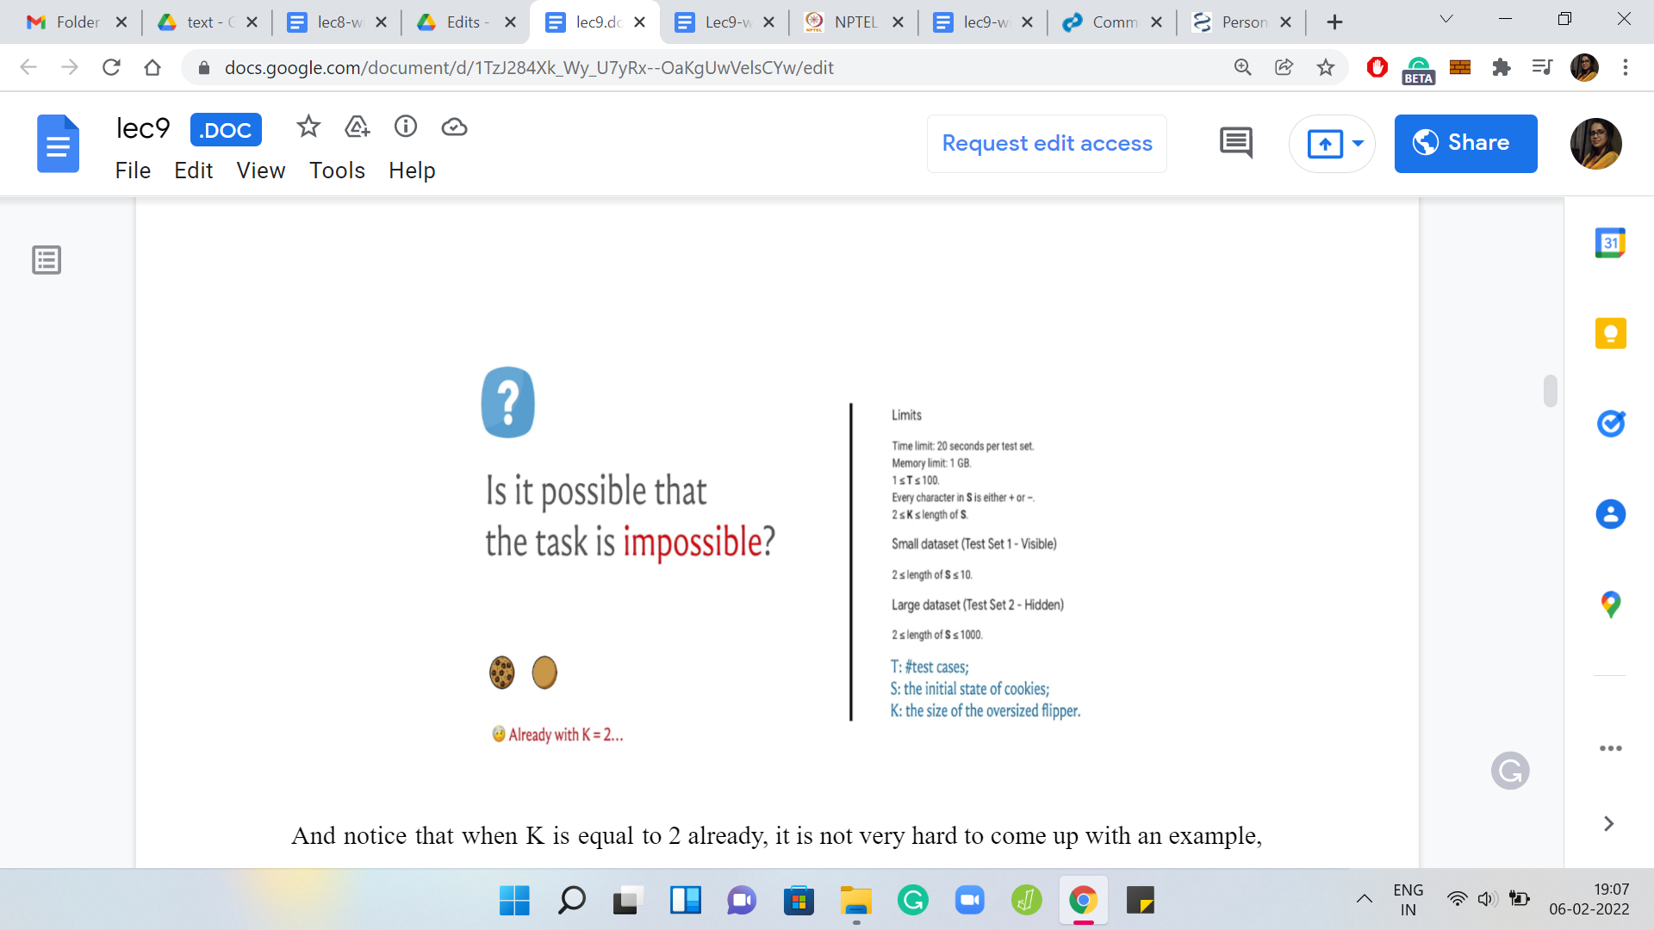Open the comment history icon

pos(1236,143)
